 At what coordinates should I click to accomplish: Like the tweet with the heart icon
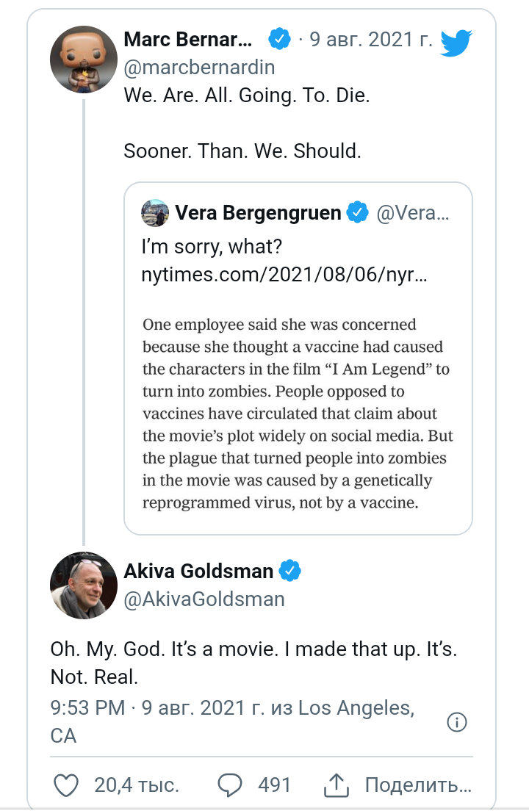click(x=66, y=785)
